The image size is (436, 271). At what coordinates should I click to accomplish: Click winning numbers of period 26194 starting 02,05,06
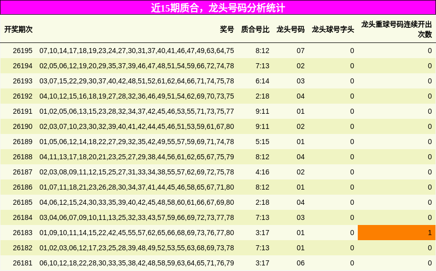tap(137, 66)
